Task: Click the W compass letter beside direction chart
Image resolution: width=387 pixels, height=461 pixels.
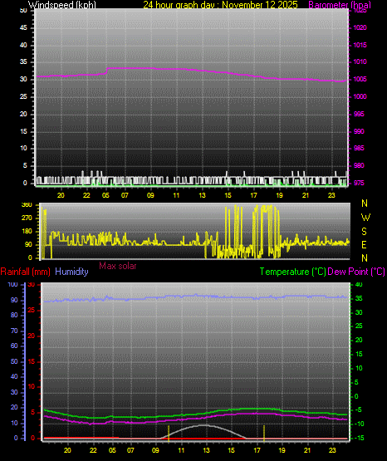Action: coord(365,218)
